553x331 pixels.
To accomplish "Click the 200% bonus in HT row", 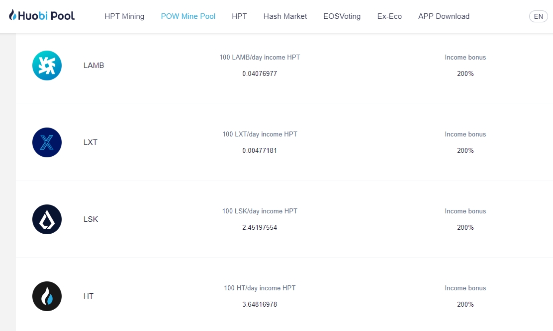I will [x=465, y=304].
